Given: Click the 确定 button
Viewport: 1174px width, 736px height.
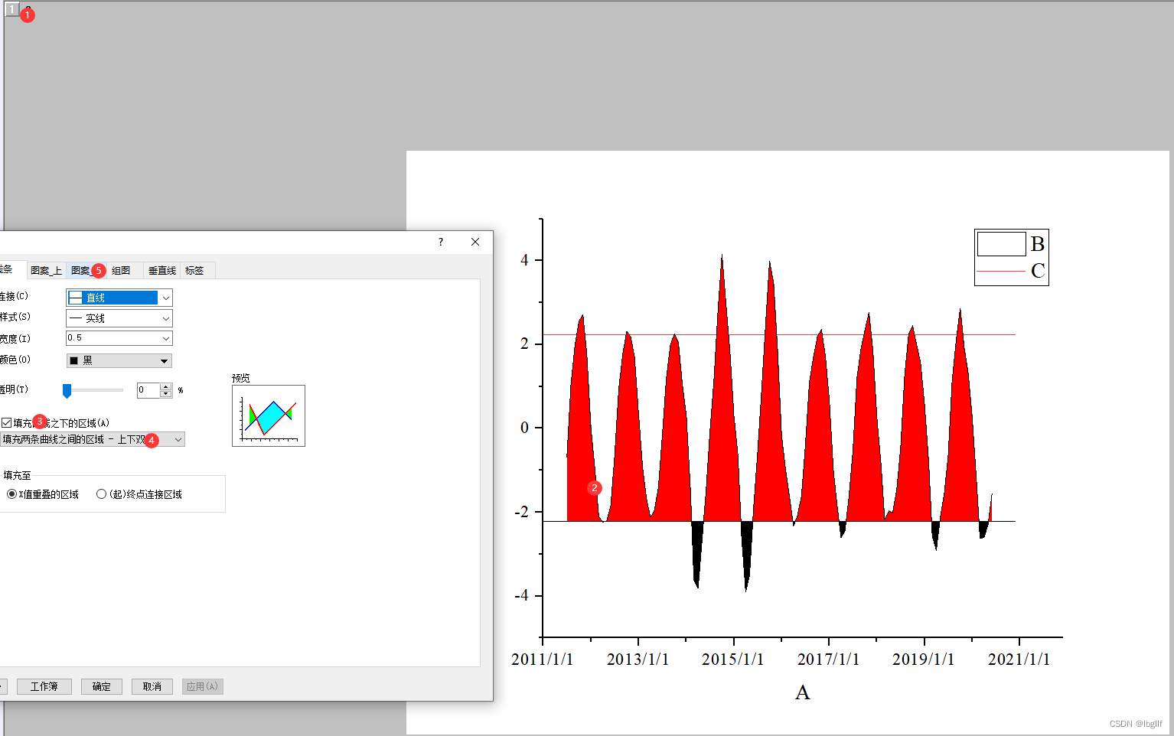Looking at the screenshot, I should [102, 686].
